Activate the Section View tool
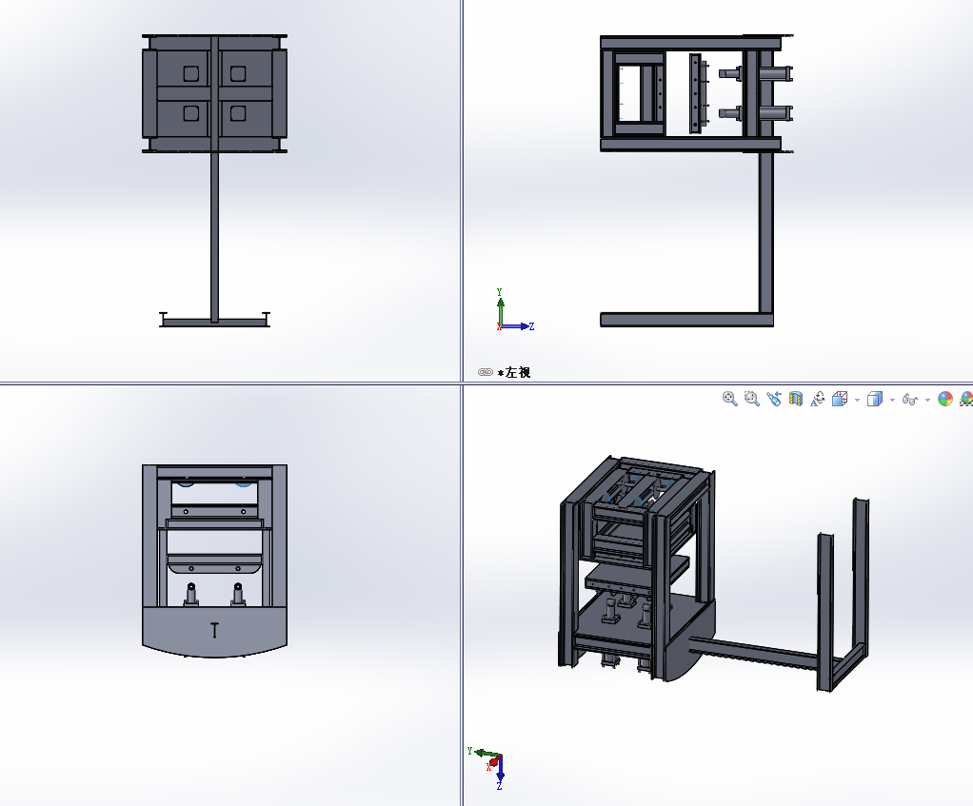 (x=796, y=399)
